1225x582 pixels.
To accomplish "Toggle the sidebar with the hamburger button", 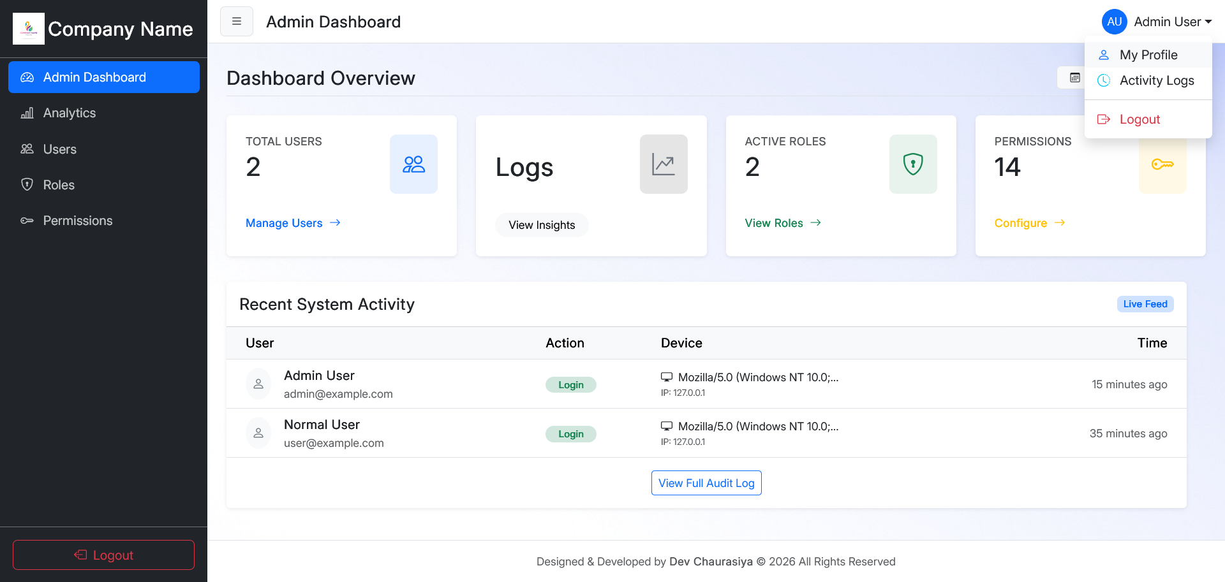I will click(236, 22).
